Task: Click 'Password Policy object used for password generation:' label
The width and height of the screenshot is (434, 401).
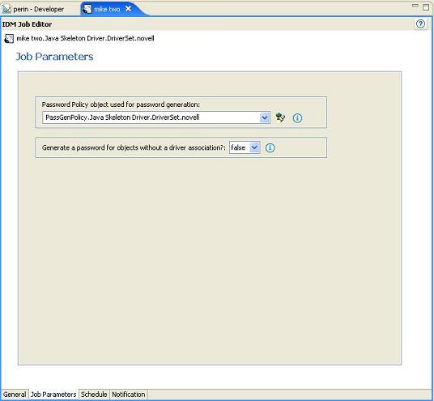Action: (x=121, y=105)
